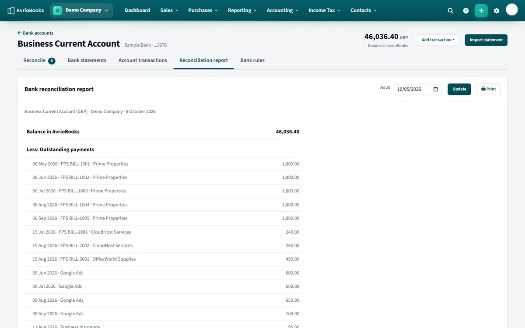Expand the Sales menu
525x328 pixels.
tap(169, 10)
